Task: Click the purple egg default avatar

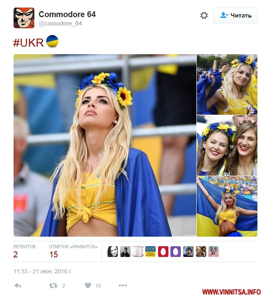Action: [176, 251]
